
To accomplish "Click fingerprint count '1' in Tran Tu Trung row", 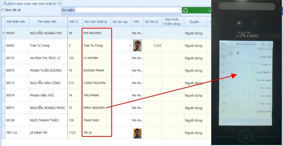I will pos(121,46).
